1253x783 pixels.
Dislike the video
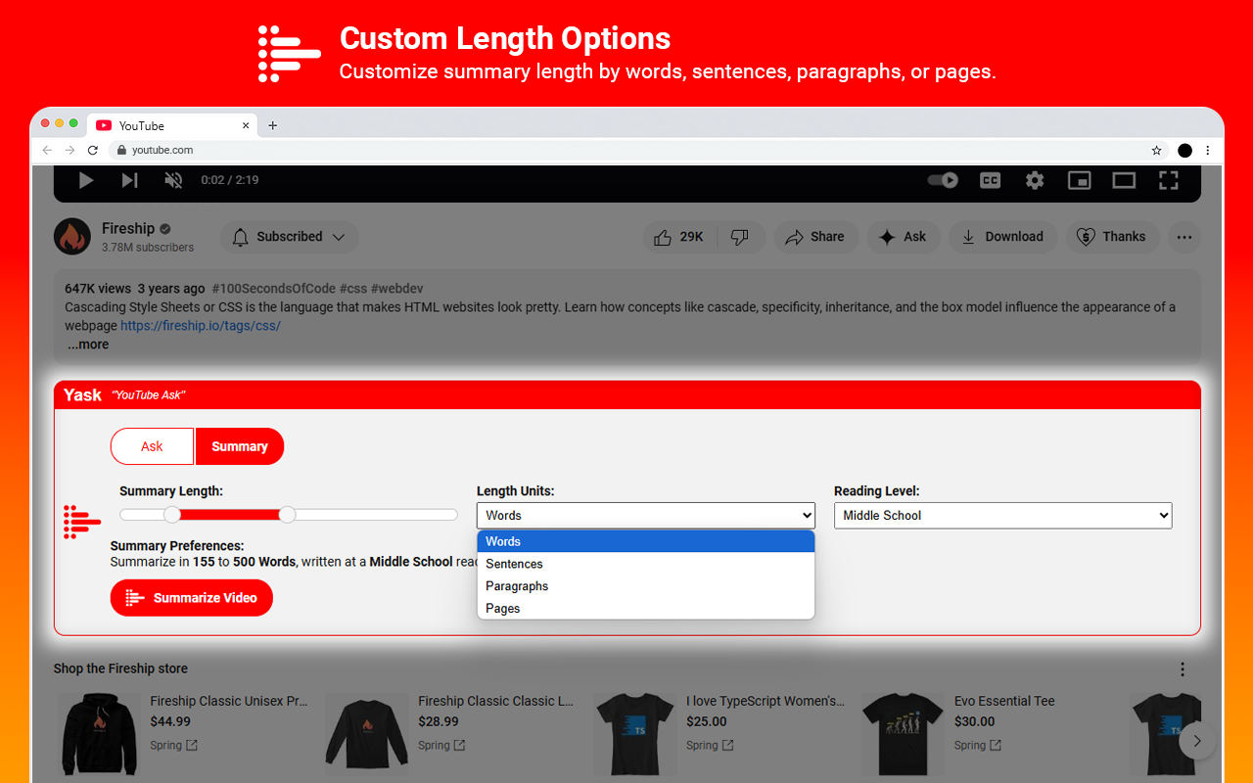[x=740, y=237]
